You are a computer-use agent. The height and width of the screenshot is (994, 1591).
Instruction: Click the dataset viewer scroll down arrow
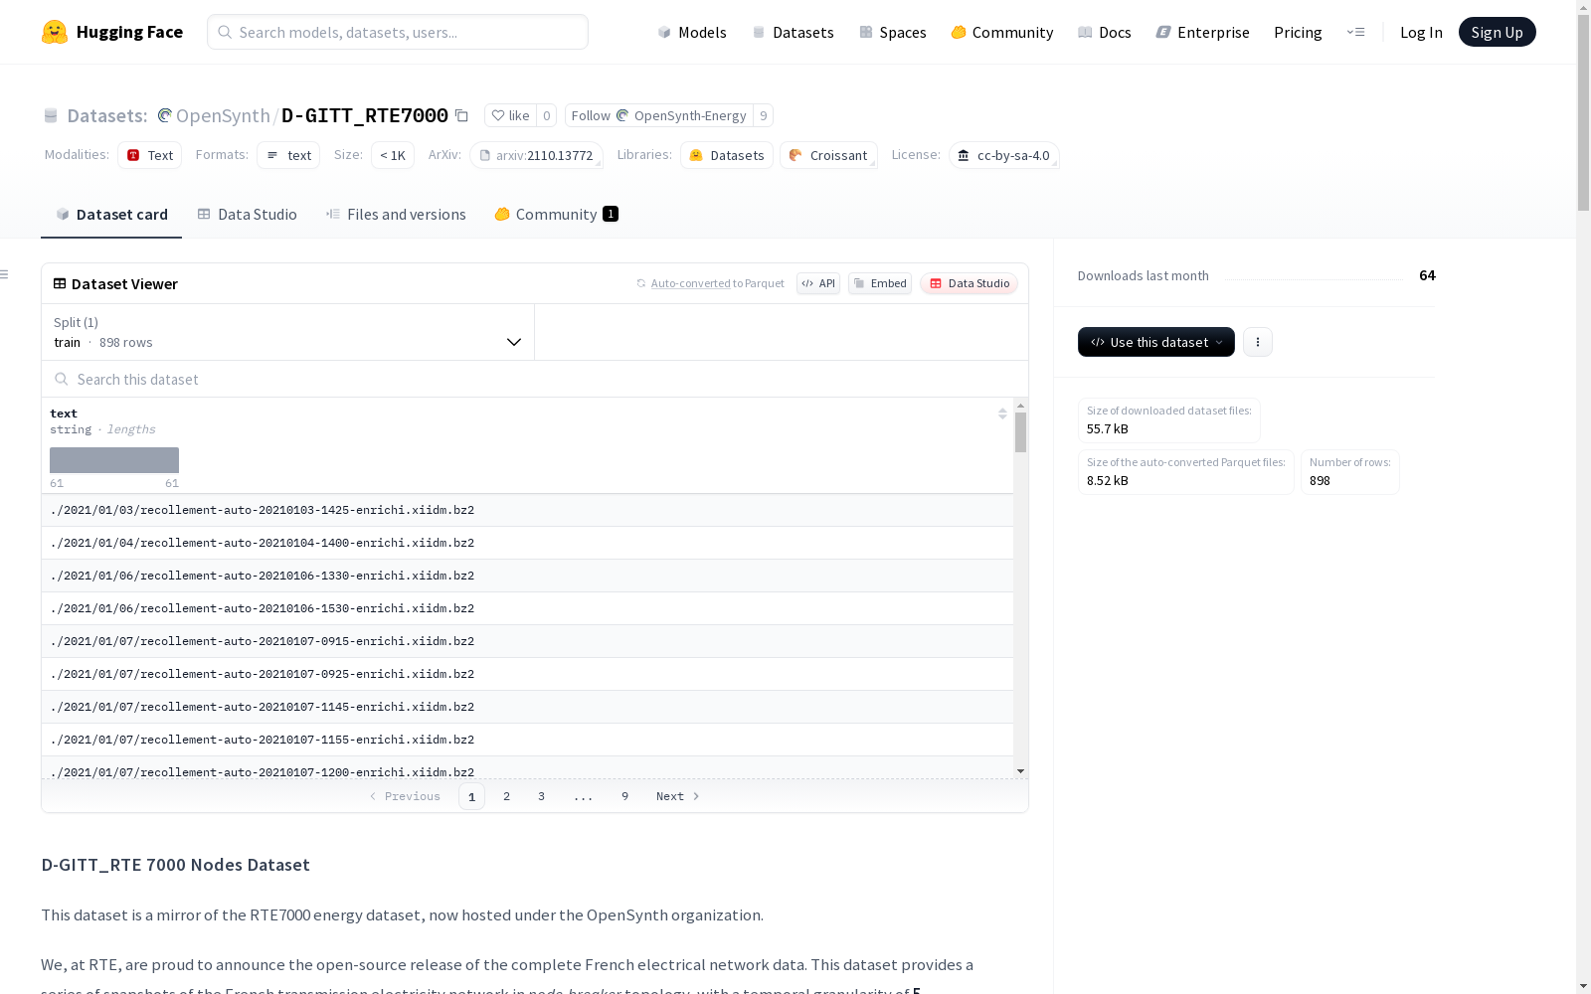1020,771
